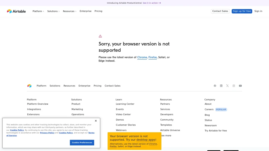
Task: Open Airtable's Facebook page icon
Action: (x=215, y=86)
